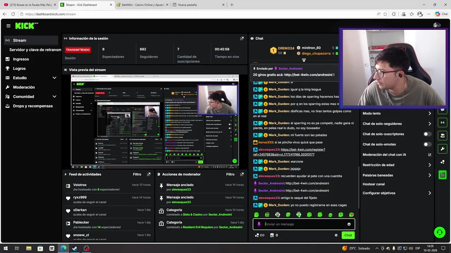Pop out the Acciones de moderador panel

click(242, 174)
